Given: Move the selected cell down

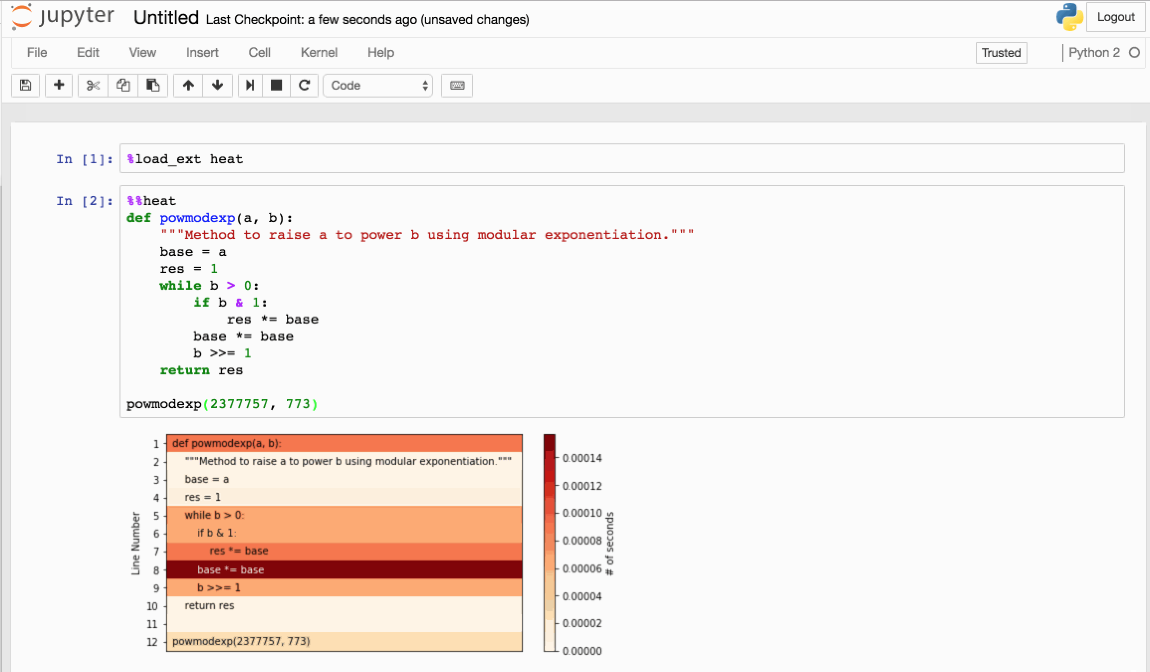Looking at the screenshot, I should click(x=218, y=86).
